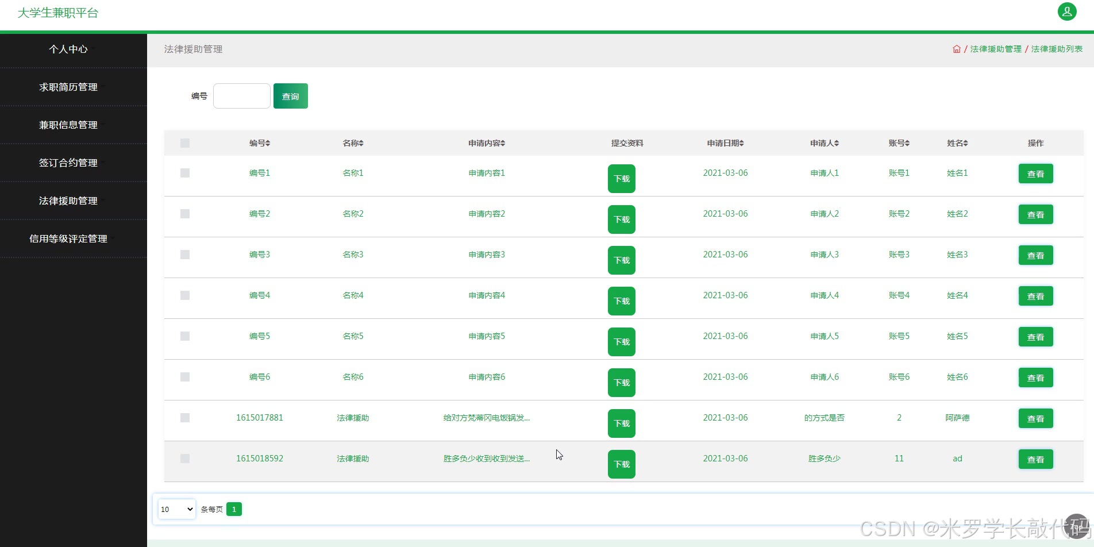Check the row checkbox for 编号4
1094x547 pixels.
pyautogui.click(x=185, y=295)
